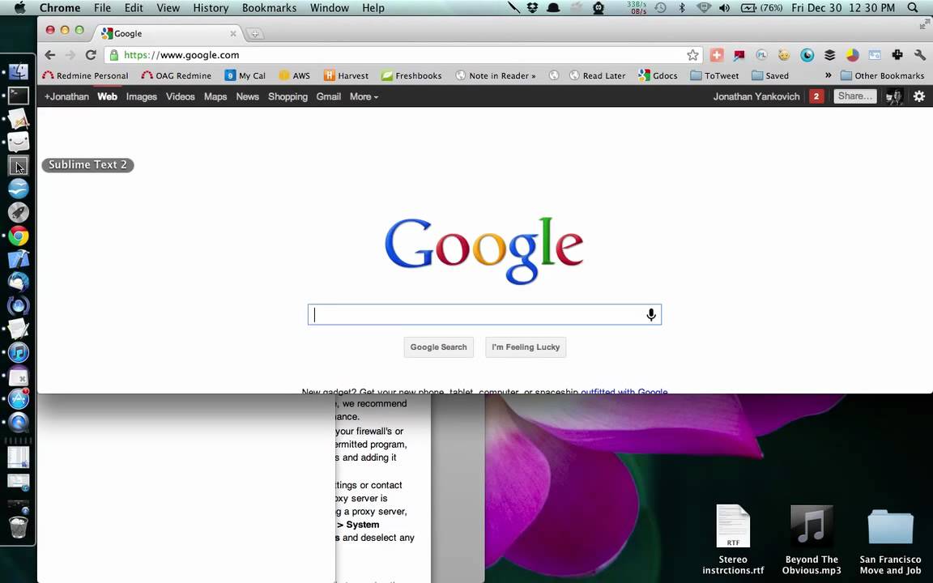Click the microphone voice search icon
933x583 pixels.
tap(651, 315)
